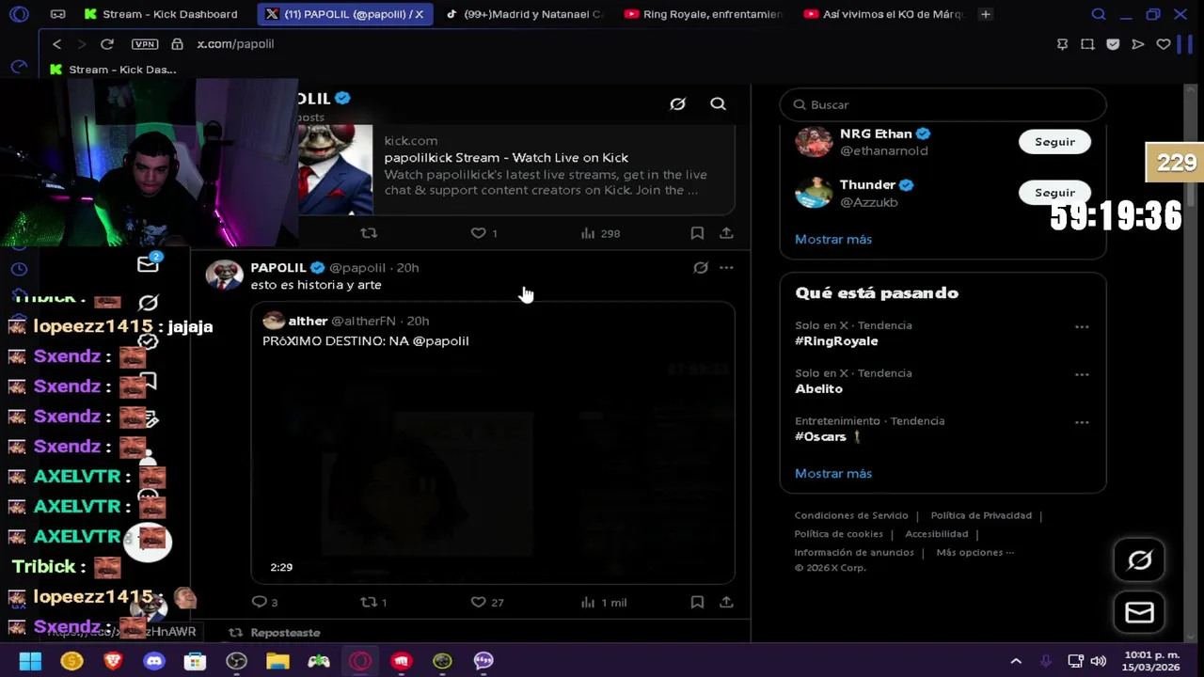Screen dimensions: 1204x677
Task: Repost the kick.com stream post
Action: (x=369, y=232)
